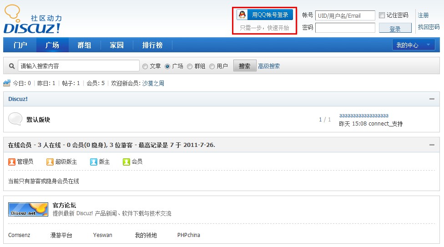This screenshot has height=247, width=444.
Task: Click the magnifier search icon
Action: [12, 66]
